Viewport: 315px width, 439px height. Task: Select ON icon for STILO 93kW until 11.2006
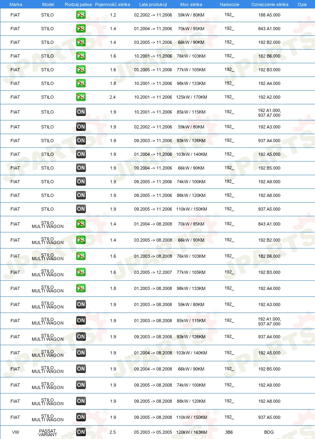point(81,141)
